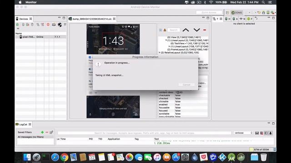The image size is (291, 163).
Task: Open Android Studio from the Dock
Action: 231,157
